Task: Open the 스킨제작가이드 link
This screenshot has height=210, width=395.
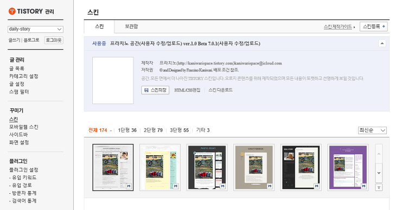Action: tap(338, 27)
